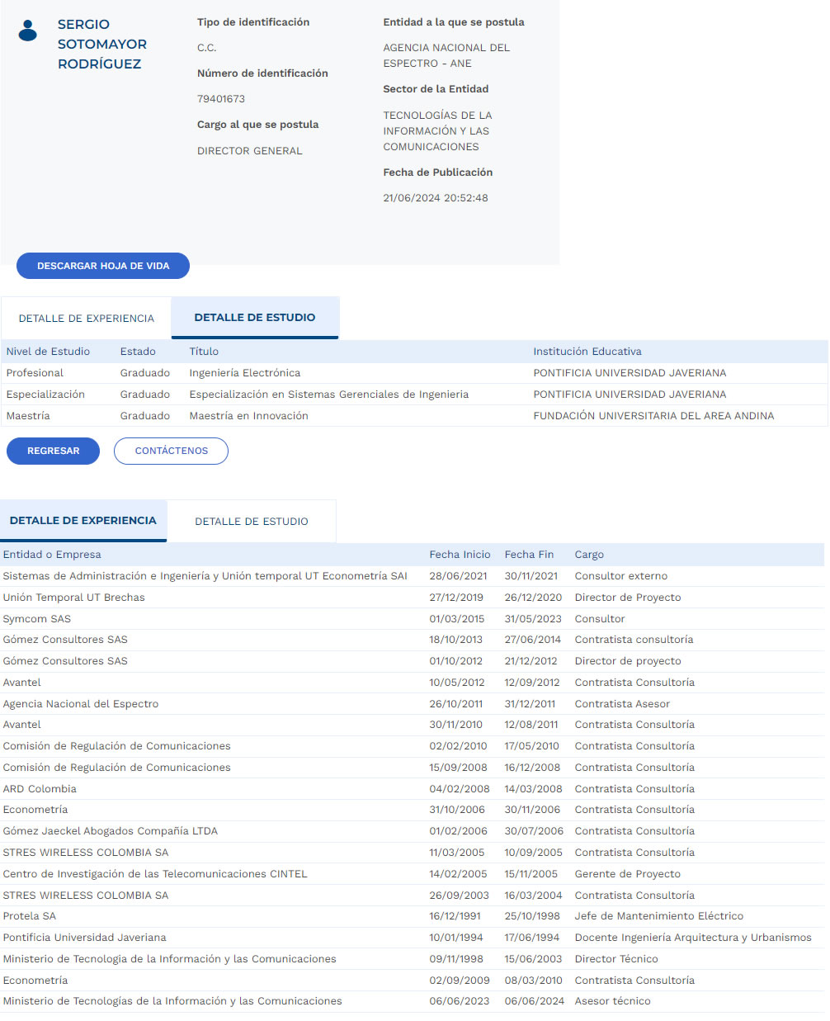The image size is (830, 1021).
Task: Click FUNDACIÓN UNIVERSITARIA DEL AREA ANDINA cell
Action: (x=653, y=416)
